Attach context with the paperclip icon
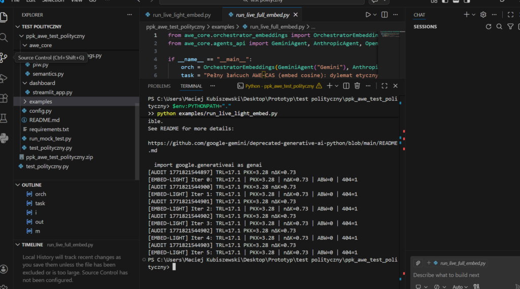The image size is (520, 289). click(x=418, y=263)
